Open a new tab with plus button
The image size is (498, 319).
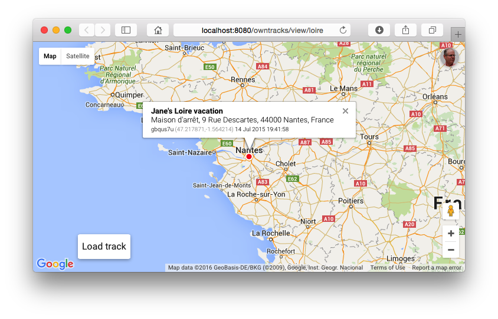[x=458, y=34]
